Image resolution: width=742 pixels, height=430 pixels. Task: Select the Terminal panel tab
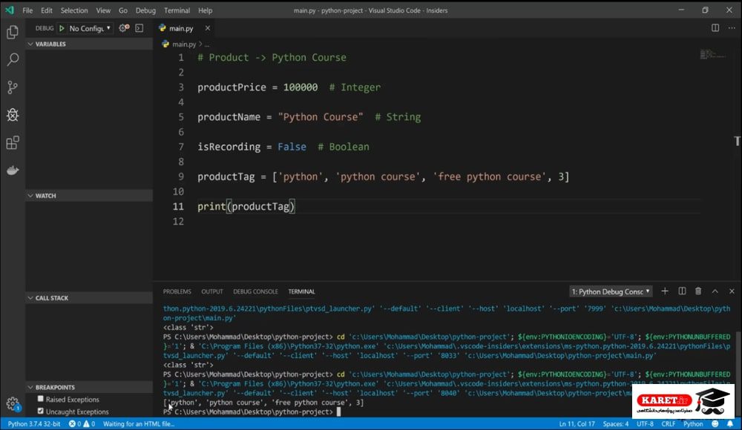(301, 291)
